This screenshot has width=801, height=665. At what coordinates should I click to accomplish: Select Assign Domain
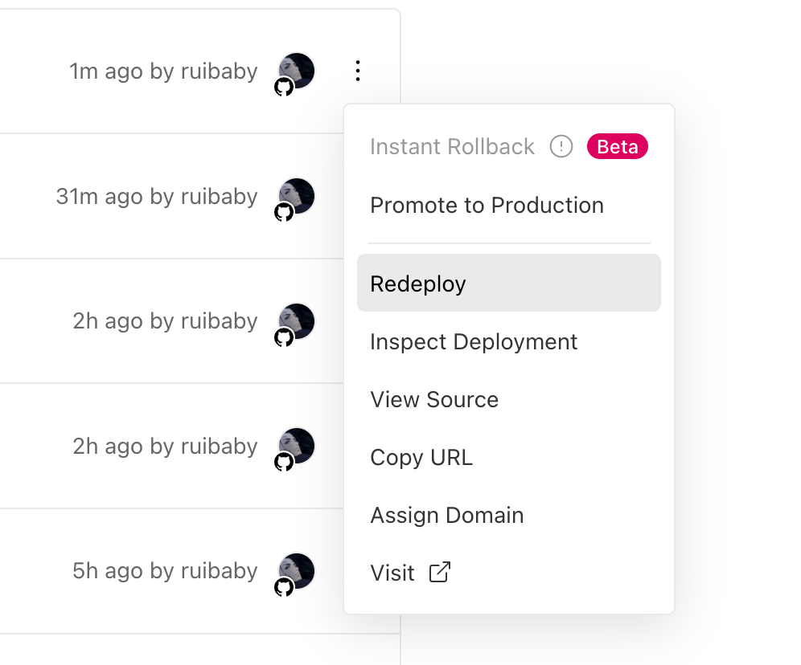(446, 516)
